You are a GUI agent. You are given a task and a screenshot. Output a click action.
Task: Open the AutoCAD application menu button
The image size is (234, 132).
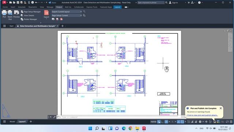click(x=4, y=3)
